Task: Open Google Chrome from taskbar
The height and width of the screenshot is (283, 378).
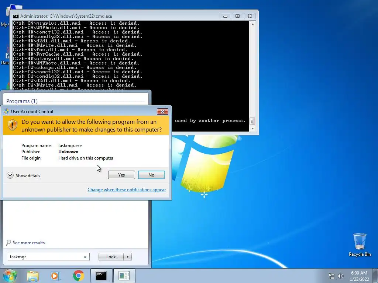Action: click(x=78, y=276)
